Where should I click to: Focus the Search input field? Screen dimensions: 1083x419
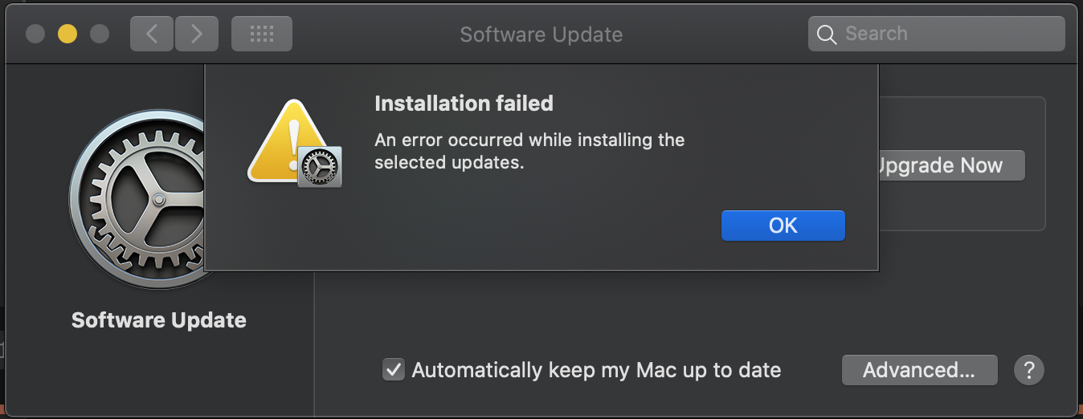point(948,34)
